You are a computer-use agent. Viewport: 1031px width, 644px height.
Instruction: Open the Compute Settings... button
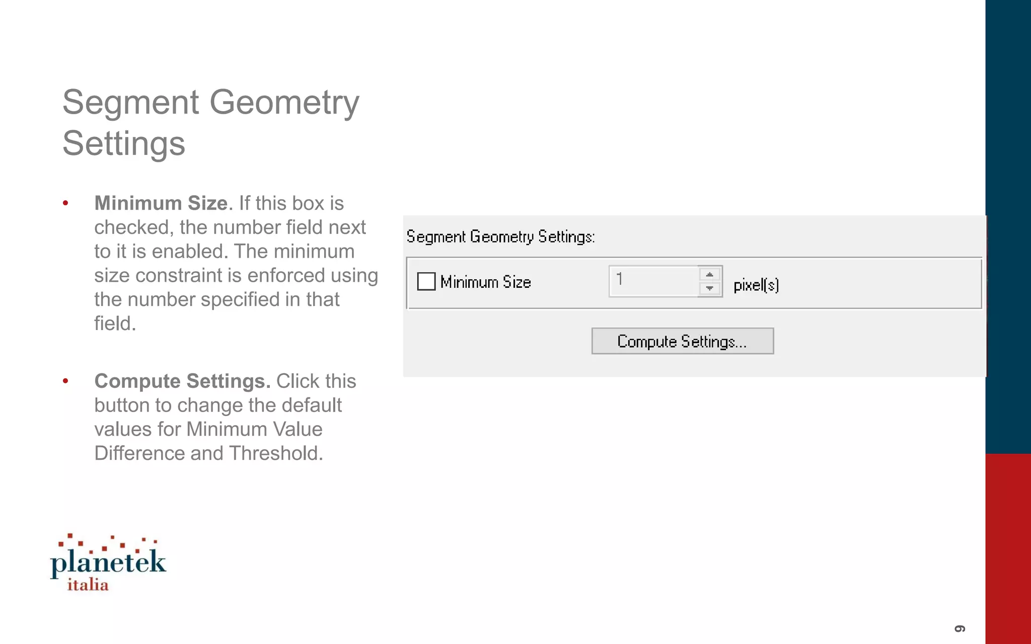[x=682, y=341]
